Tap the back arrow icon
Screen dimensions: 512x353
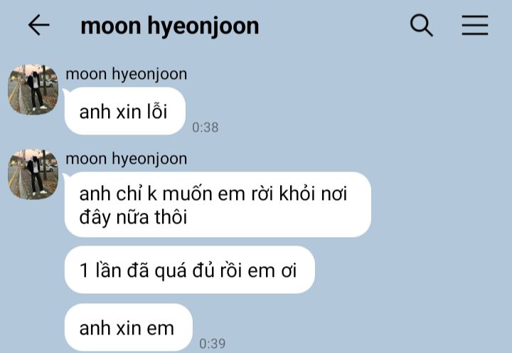point(39,25)
